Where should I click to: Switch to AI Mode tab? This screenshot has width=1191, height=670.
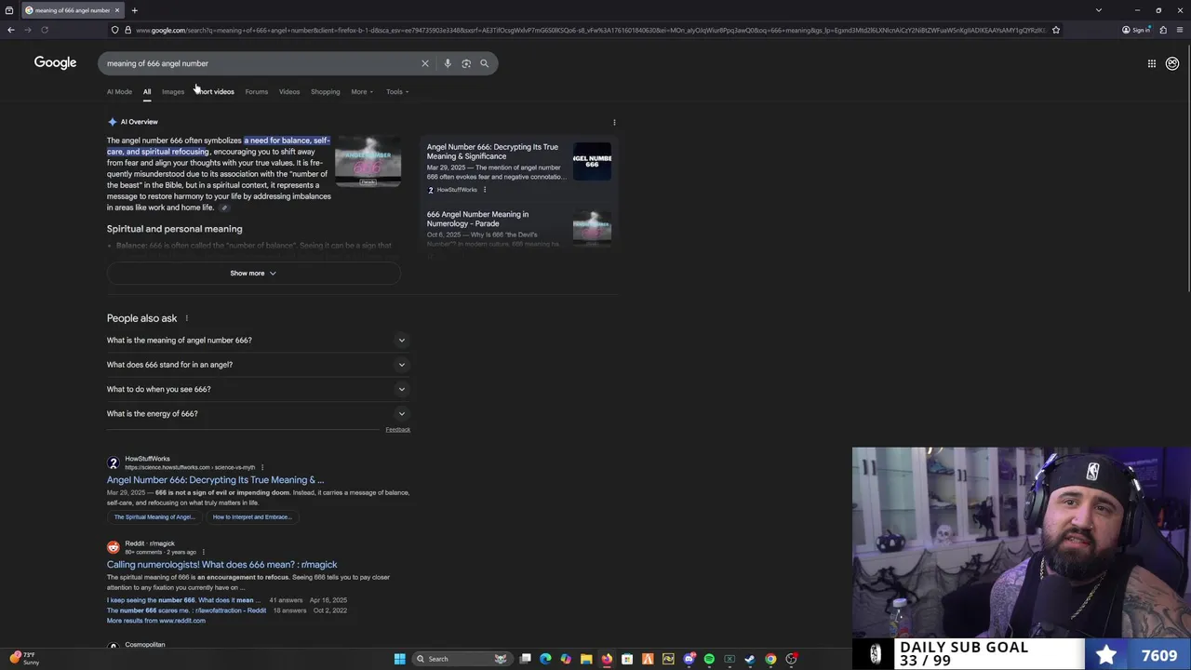pyautogui.click(x=119, y=92)
